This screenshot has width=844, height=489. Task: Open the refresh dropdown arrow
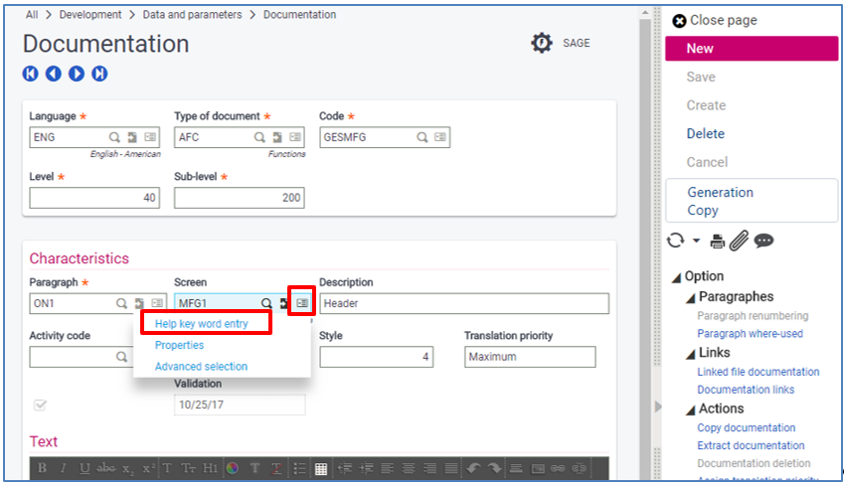pyautogui.click(x=698, y=242)
